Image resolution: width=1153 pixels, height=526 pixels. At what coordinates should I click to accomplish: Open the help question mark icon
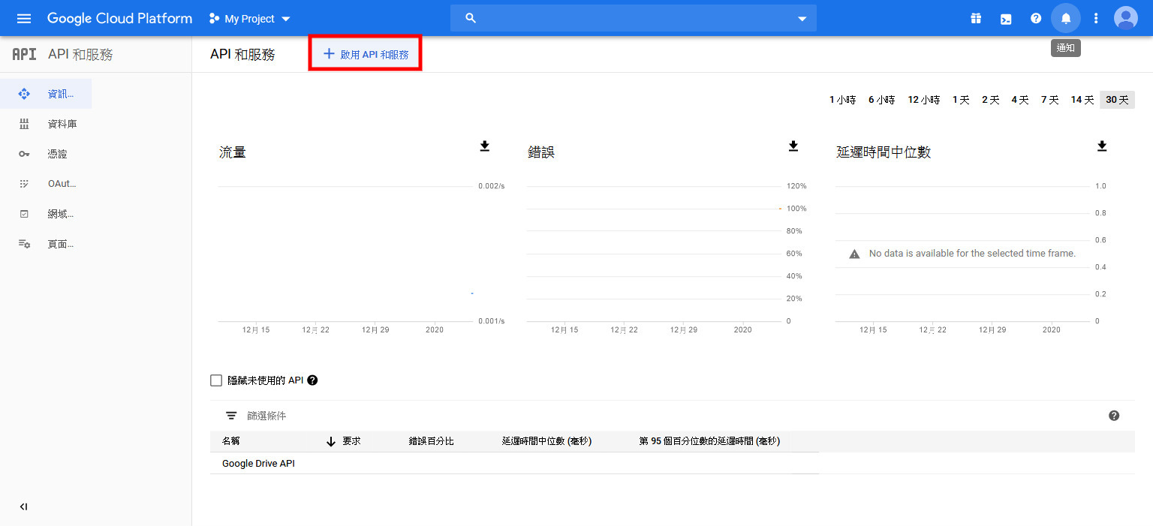pyautogui.click(x=1036, y=18)
